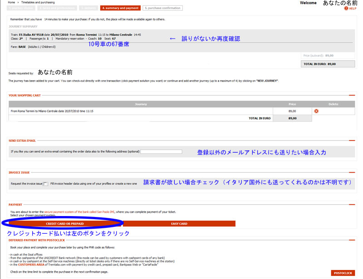Screen dimensions: 363x279
Task: Click the 'Delete' column header
Action: pos(334,104)
